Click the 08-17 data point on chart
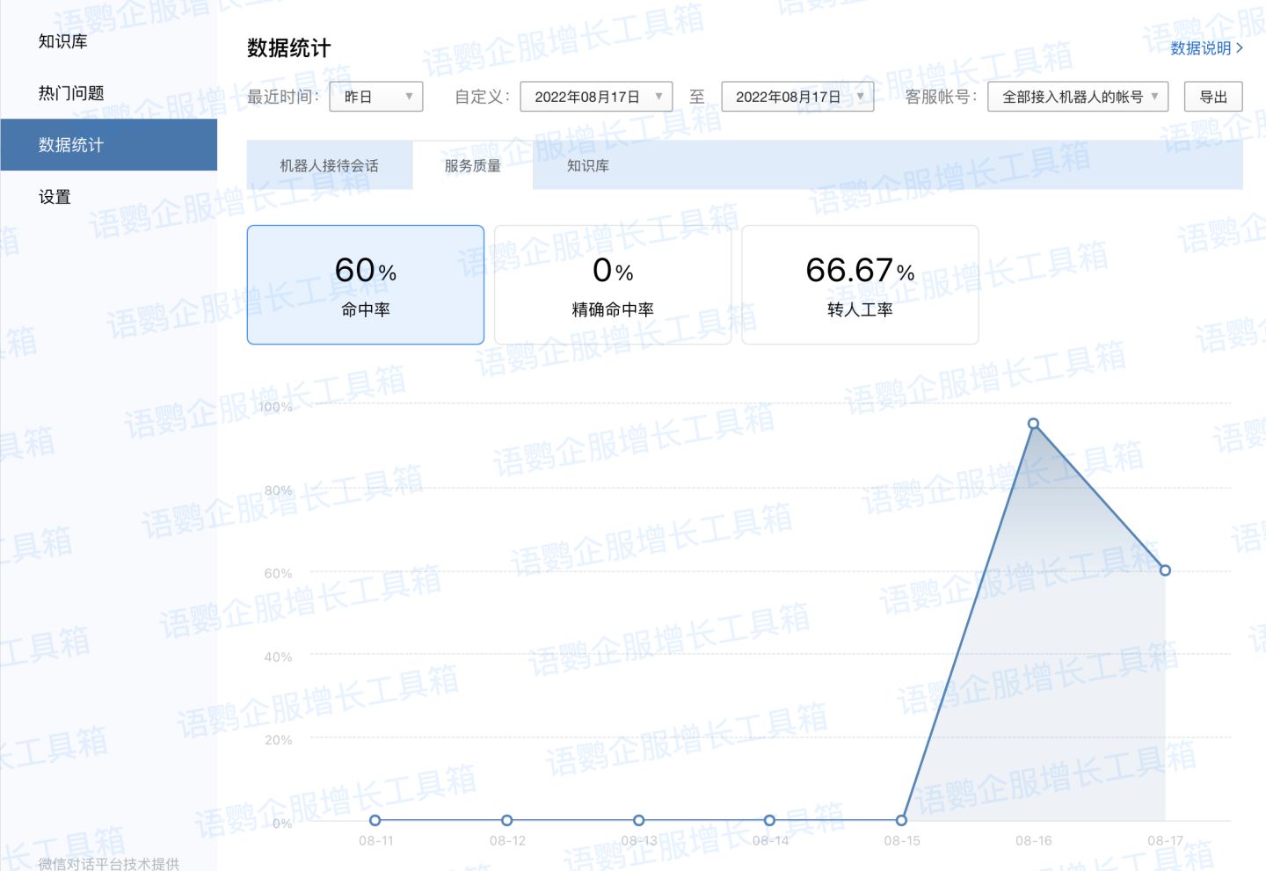 pos(1165,570)
